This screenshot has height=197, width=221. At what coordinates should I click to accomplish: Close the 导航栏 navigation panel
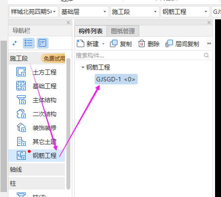point(68,22)
